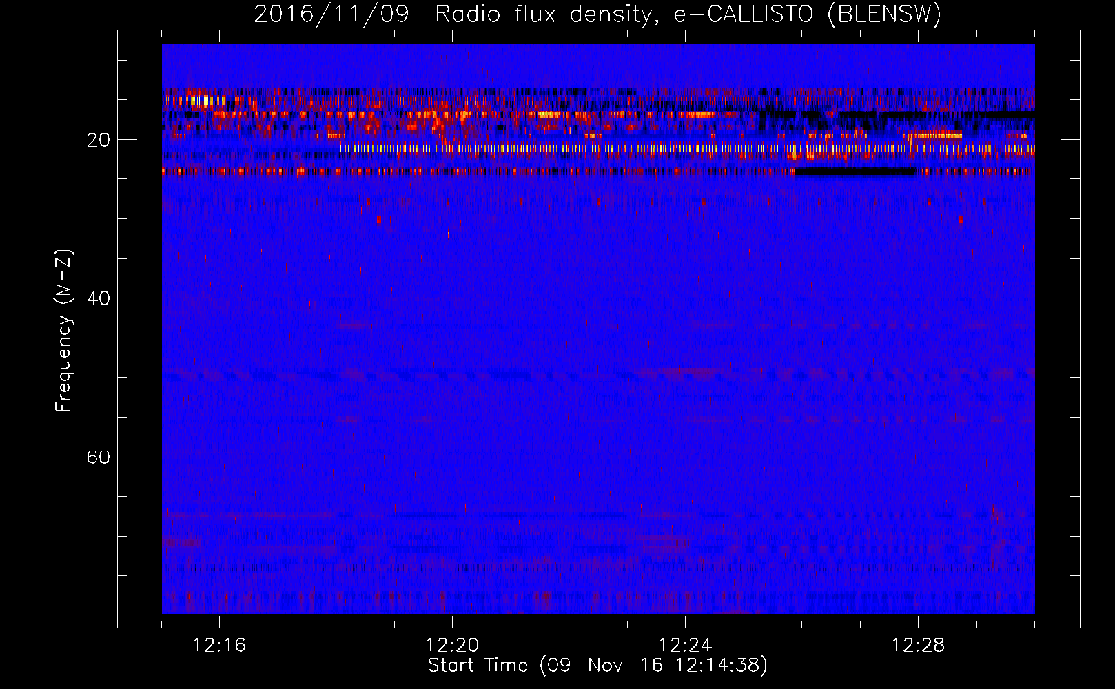Click the "Frequency (MHZ)" axis label
1115x689 pixels.
tap(63, 331)
